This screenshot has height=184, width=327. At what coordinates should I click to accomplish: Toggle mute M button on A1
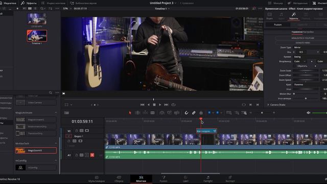92,155
